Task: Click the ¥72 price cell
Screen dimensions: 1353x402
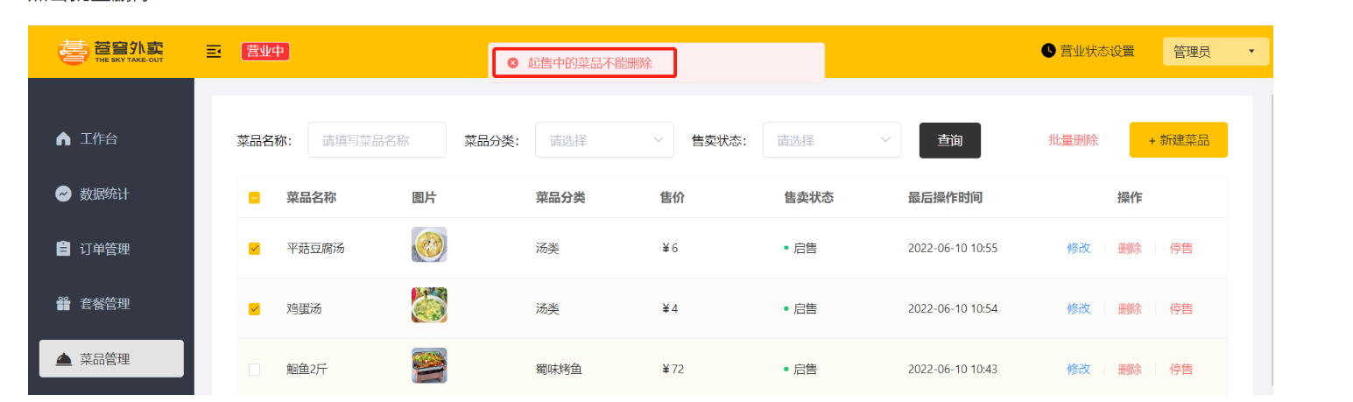Action: tap(673, 370)
